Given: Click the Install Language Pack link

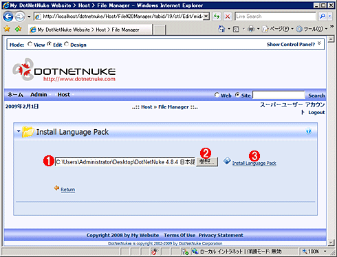Looking at the screenshot, I should click(254, 163).
